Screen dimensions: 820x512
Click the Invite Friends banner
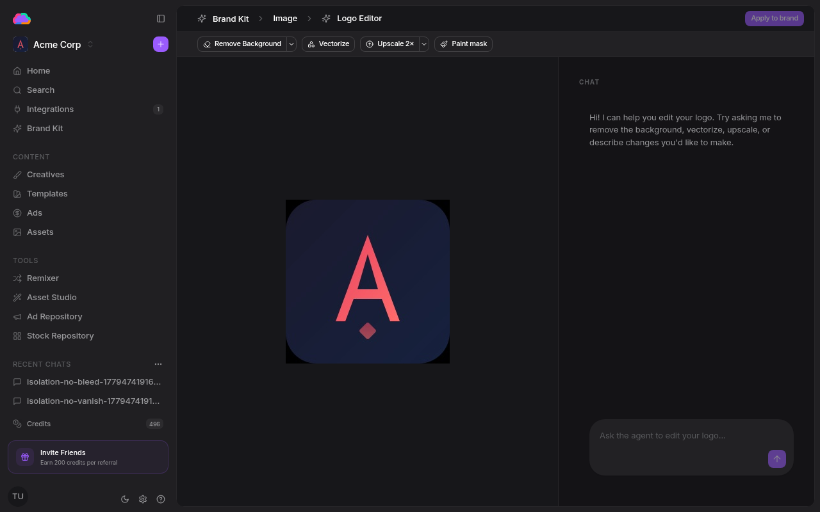click(88, 457)
